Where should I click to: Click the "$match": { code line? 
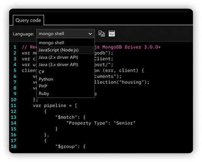pyautogui.click(x=70, y=117)
